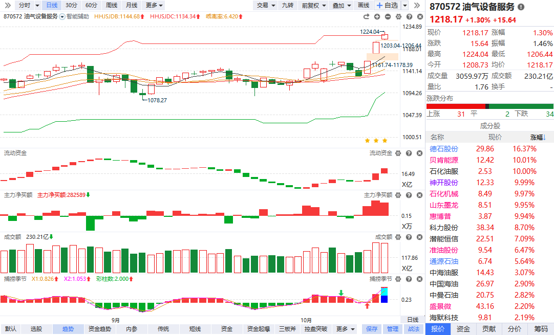Click the double-chevron icon at top left
Image resolution: width=554 pixels, height=335 pixels.
pos(8,5)
